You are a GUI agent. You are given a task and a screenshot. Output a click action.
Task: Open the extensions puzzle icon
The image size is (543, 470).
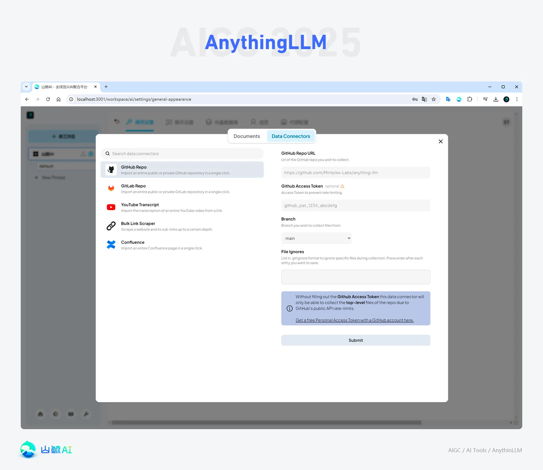click(x=470, y=99)
